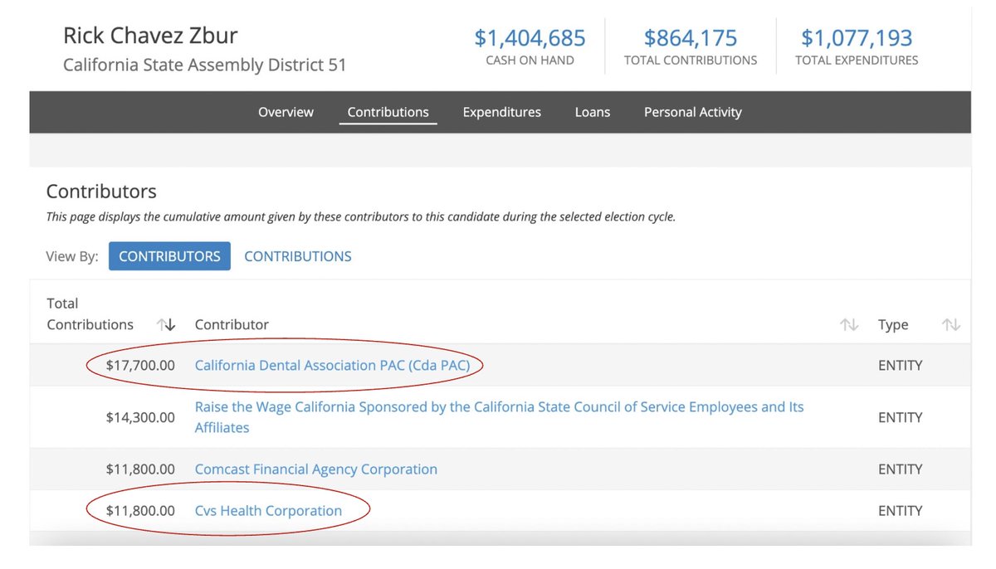Click the $1,404,685 cash on hand figure
This screenshot has width=996, height=569.
pos(530,38)
